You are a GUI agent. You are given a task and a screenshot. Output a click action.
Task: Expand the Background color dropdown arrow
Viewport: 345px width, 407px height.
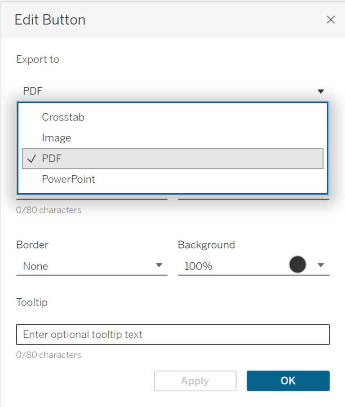(x=321, y=265)
